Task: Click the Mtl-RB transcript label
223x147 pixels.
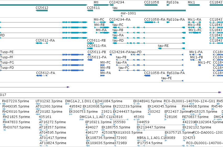Action: pyautogui.click(x=99, y=25)
